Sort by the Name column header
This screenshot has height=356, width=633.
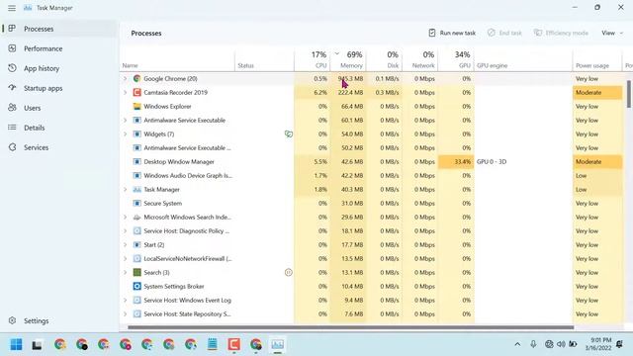[x=178, y=59]
